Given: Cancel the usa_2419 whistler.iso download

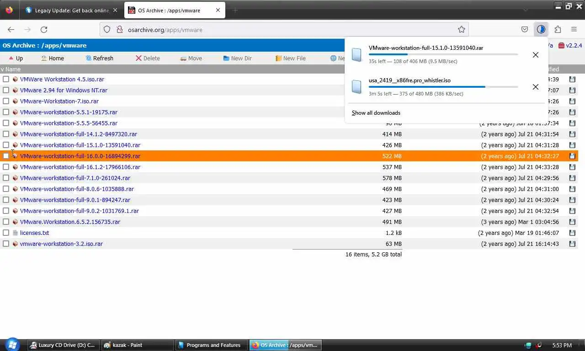Looking at the screenshot, I should tap(536, 87).
